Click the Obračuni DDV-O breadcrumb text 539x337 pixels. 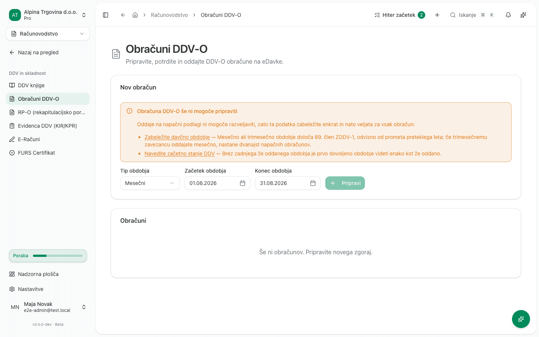(221, 15)
